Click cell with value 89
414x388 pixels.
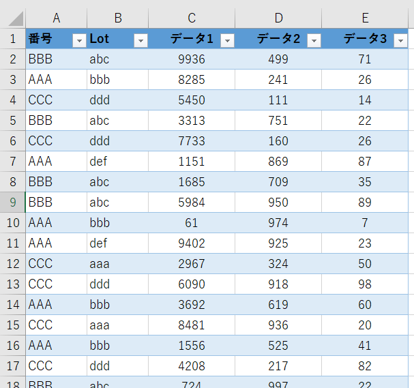click(x=365, y=203)
